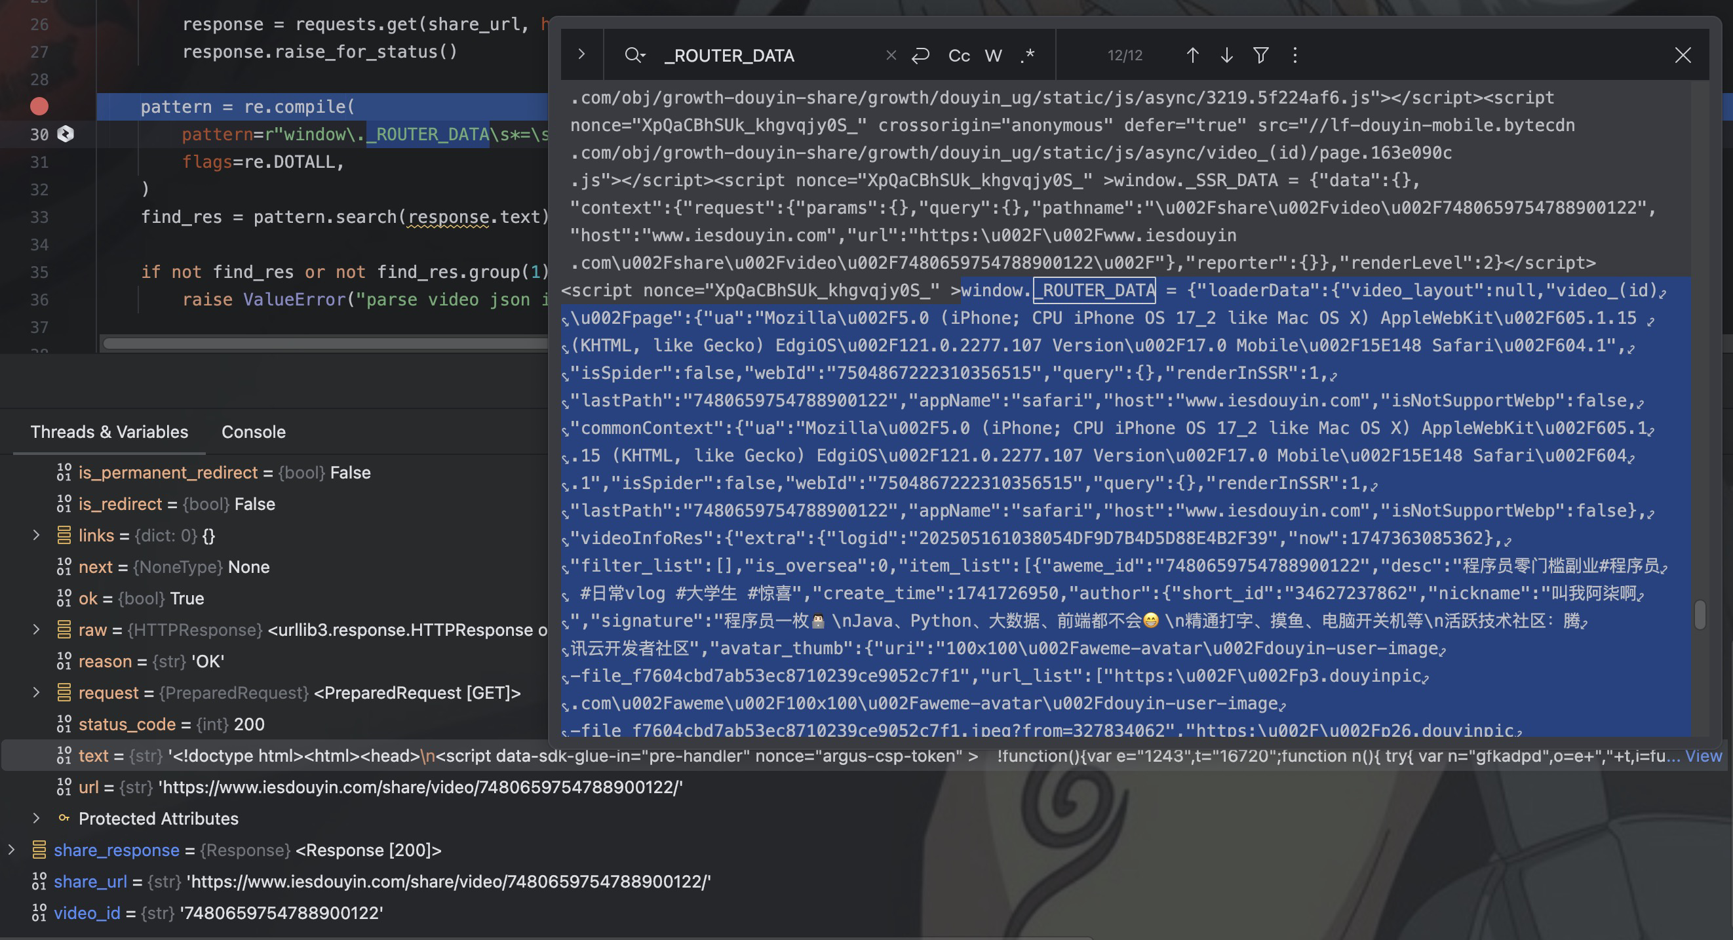Screen dimensions: 1733x940
Task: Click line number 33 in gutter
Action: (x=39, y=217)
